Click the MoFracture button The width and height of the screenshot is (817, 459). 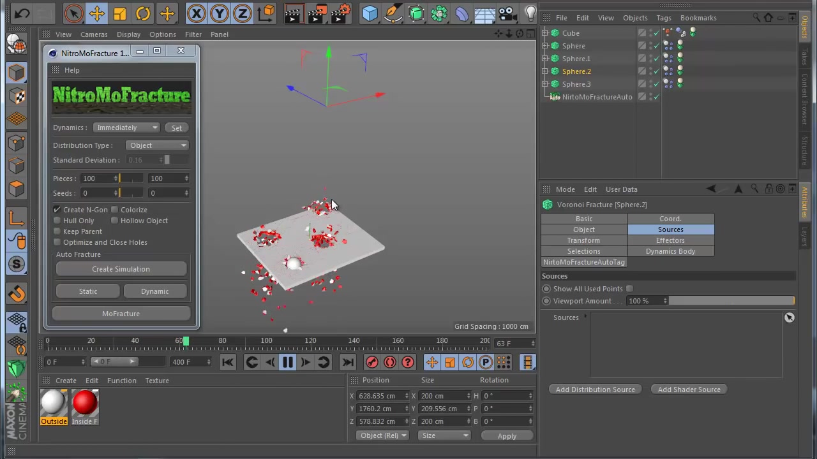click(121, 314)
